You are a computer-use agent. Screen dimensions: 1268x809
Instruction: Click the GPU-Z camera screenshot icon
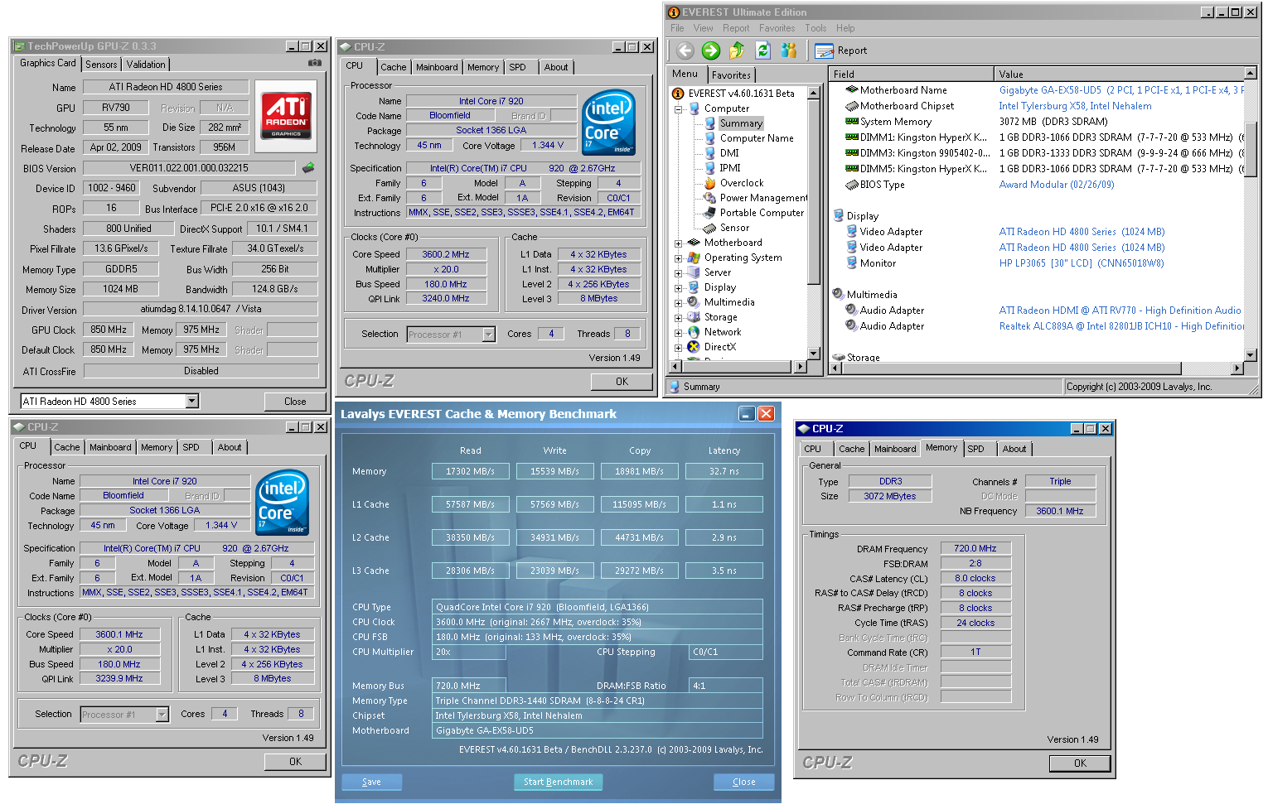coord(315,63)
